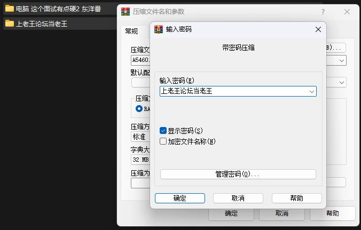Switch to the 常规 tab

pyautogui.click(x=131, y=31)
